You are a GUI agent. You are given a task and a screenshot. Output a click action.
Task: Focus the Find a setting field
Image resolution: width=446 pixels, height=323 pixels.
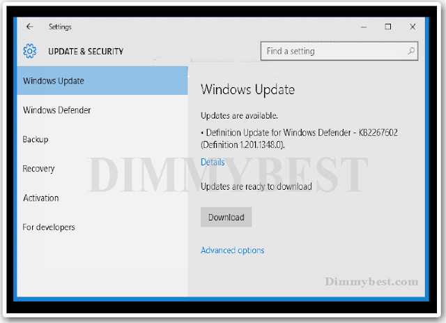339,51
